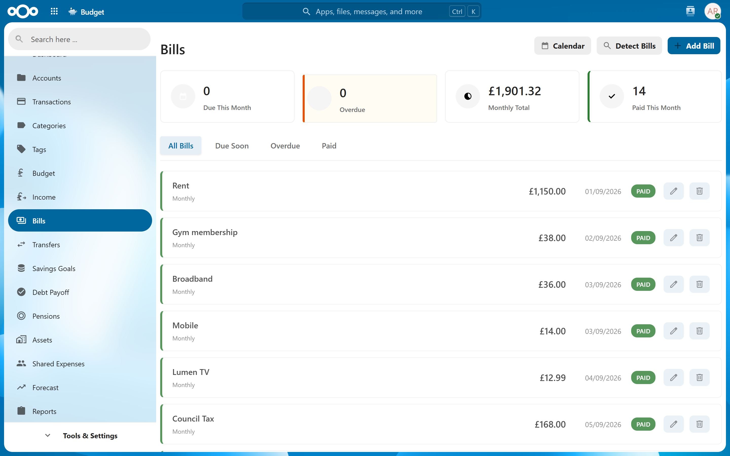Open the global search bar

coord(362,11)
